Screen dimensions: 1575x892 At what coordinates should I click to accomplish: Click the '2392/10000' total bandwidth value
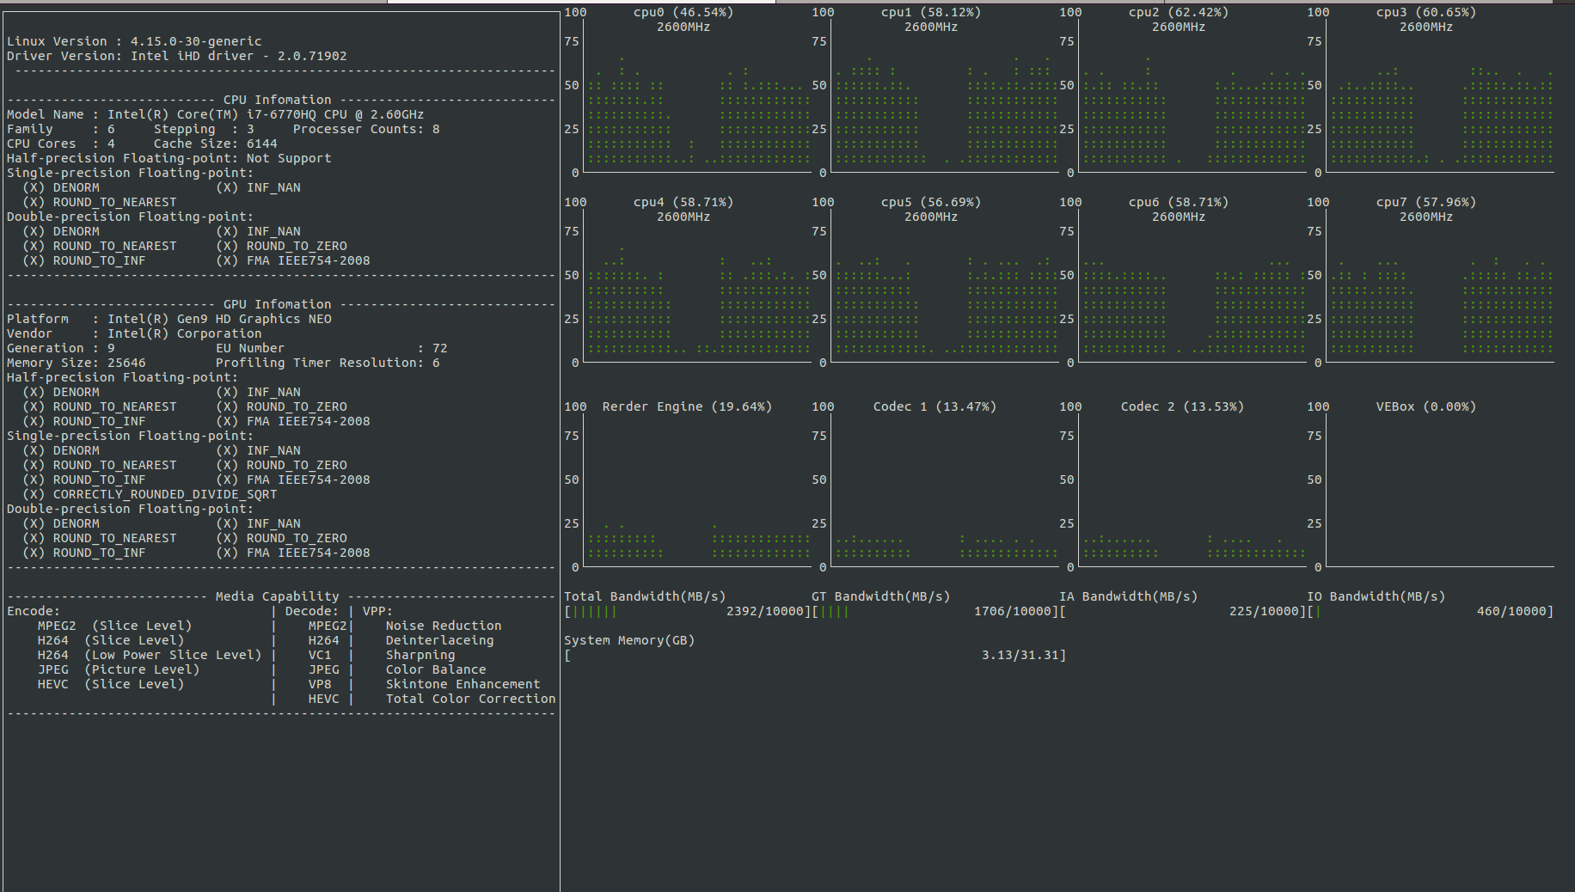click(x=765, y=611)
